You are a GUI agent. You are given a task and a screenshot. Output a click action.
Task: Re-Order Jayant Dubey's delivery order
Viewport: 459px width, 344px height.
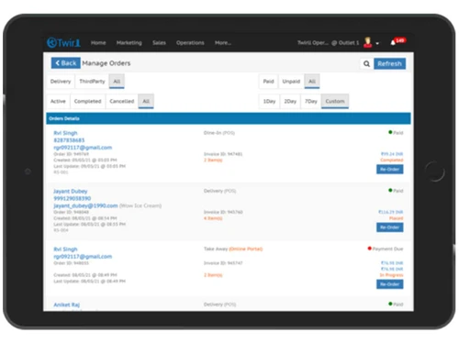pyautogui.click(x=389, y=227)
